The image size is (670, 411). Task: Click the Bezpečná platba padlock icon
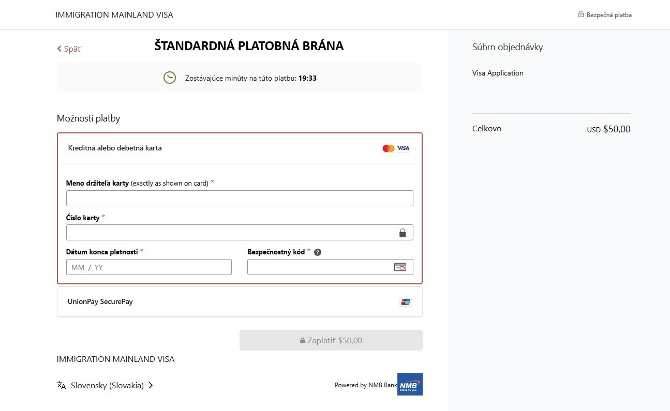pos(580,14)
